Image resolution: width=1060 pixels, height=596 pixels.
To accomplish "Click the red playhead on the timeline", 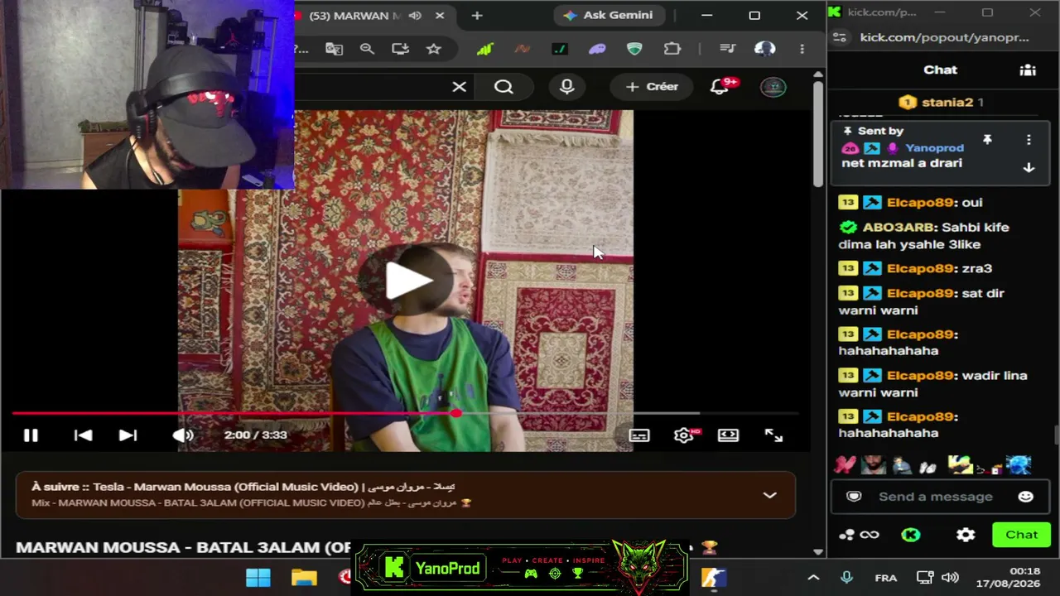I will point(456,413).
